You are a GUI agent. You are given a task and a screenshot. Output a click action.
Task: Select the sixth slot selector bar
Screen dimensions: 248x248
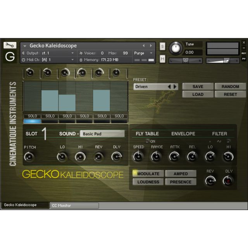(x=119, y=121)
